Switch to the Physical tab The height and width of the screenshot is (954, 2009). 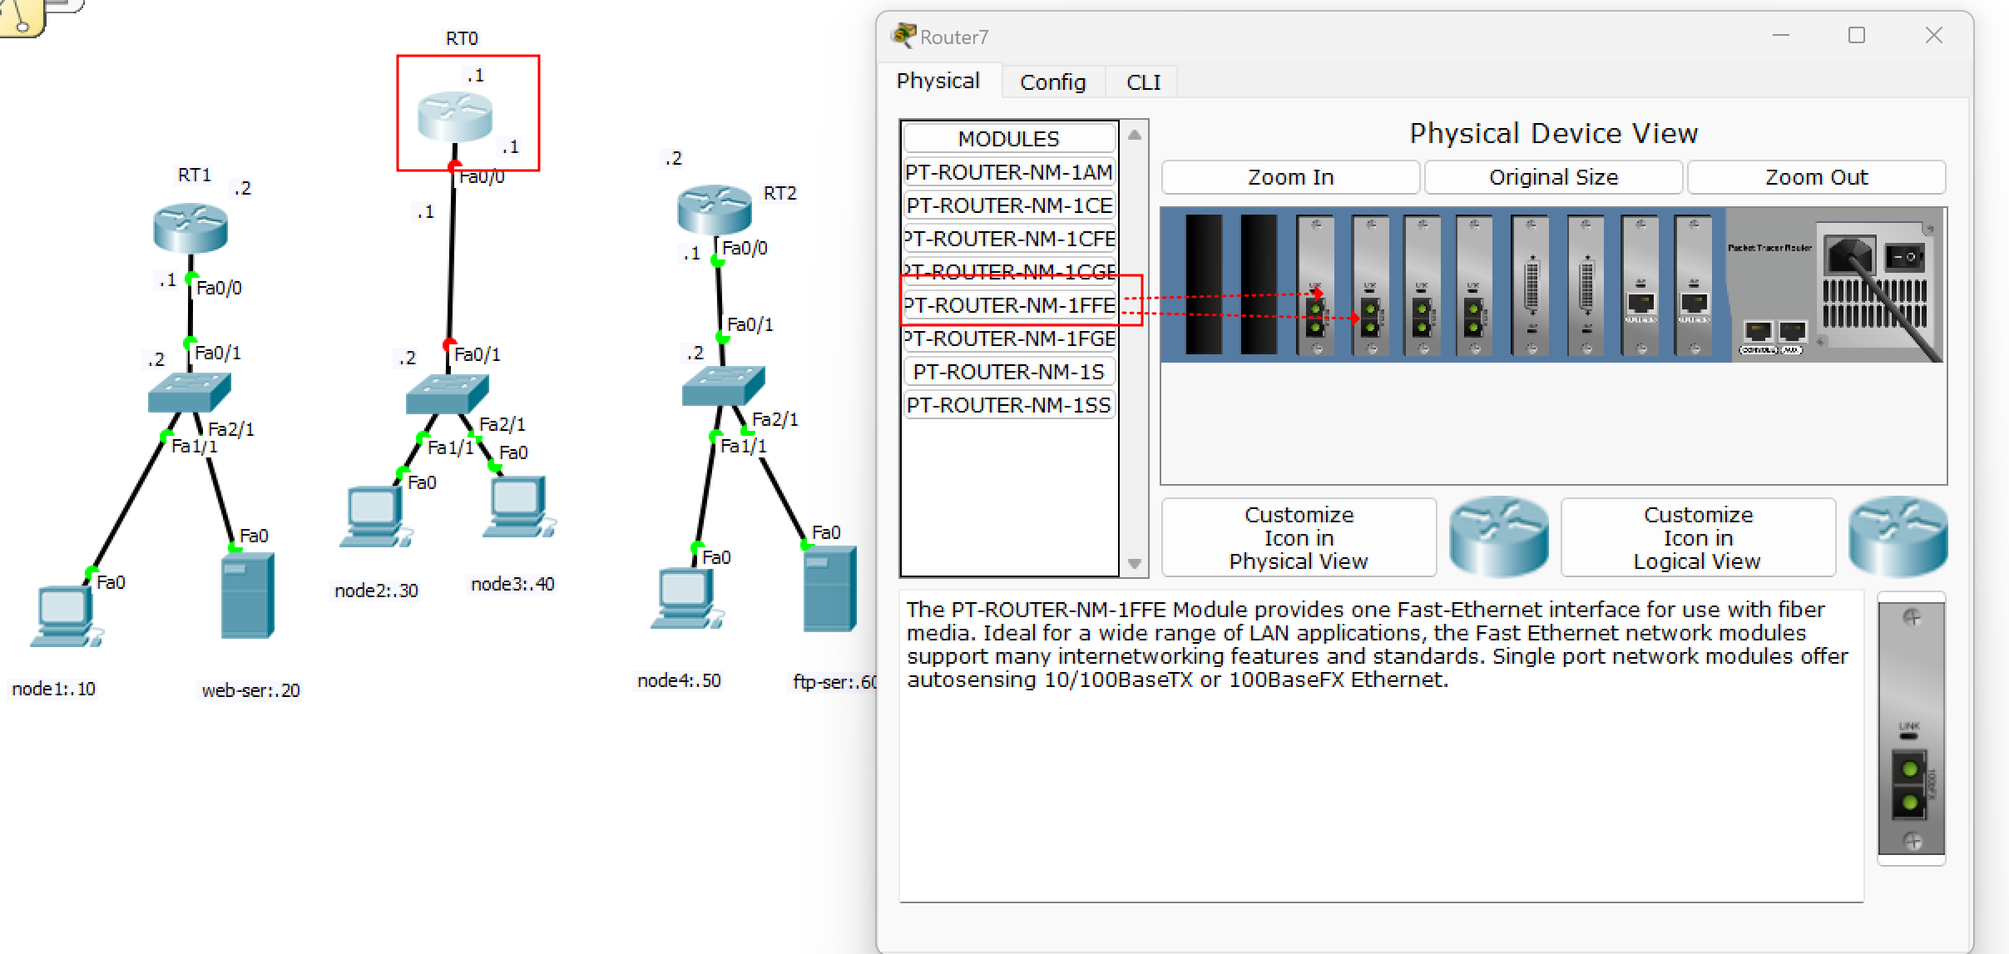pyautogui.click(x=938, y=81)
